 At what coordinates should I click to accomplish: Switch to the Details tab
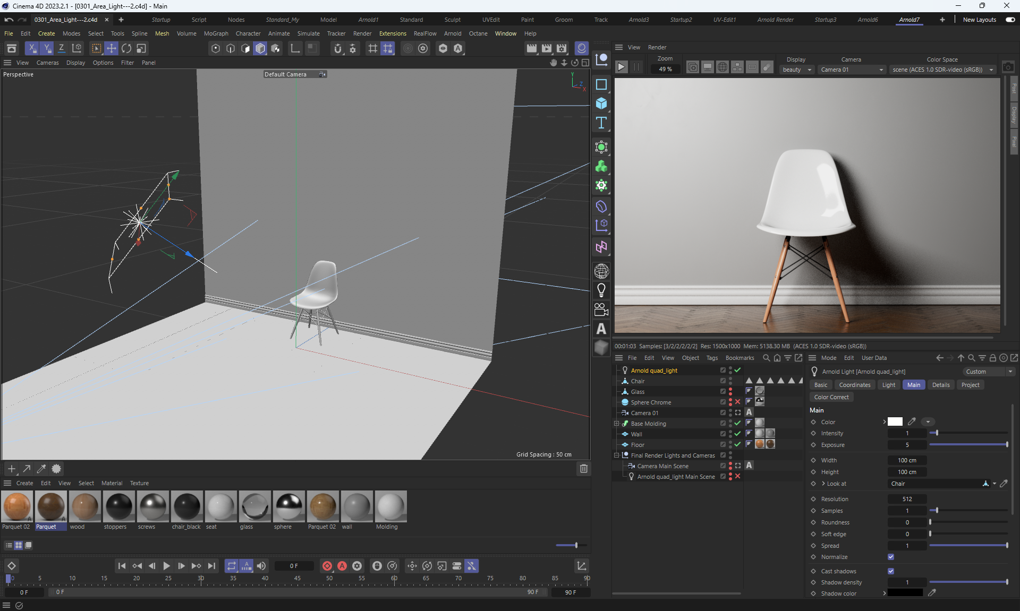click(940, 385)
